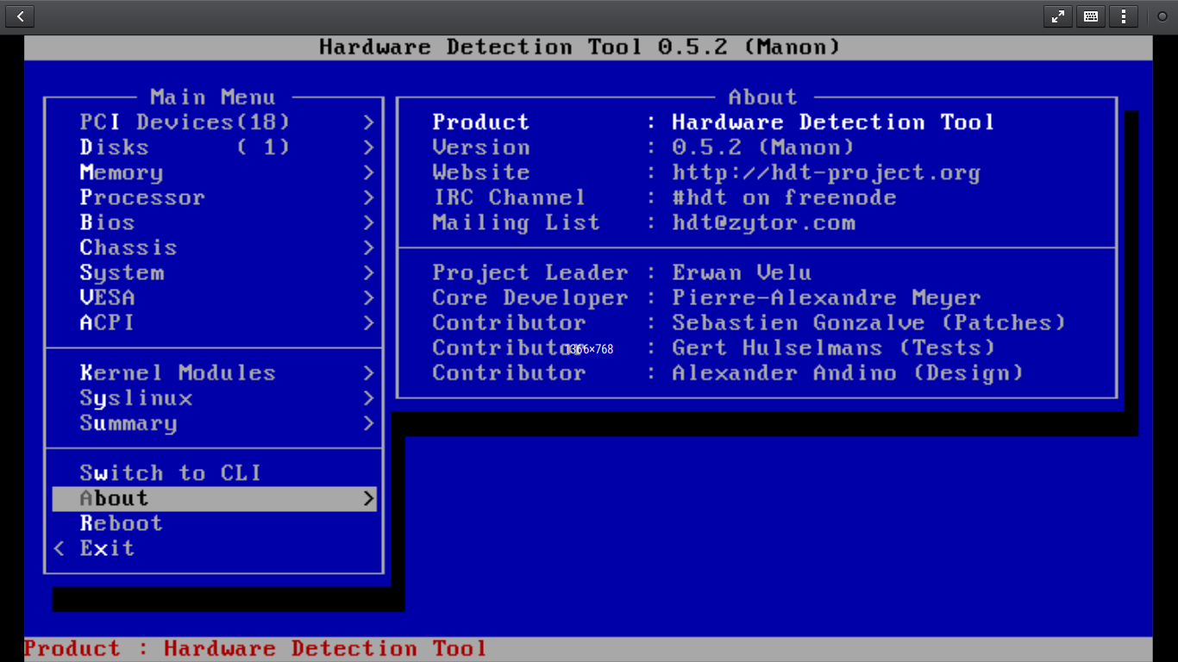Click the hdt-project.org website address
The image size is (1178, 662).
826,172
